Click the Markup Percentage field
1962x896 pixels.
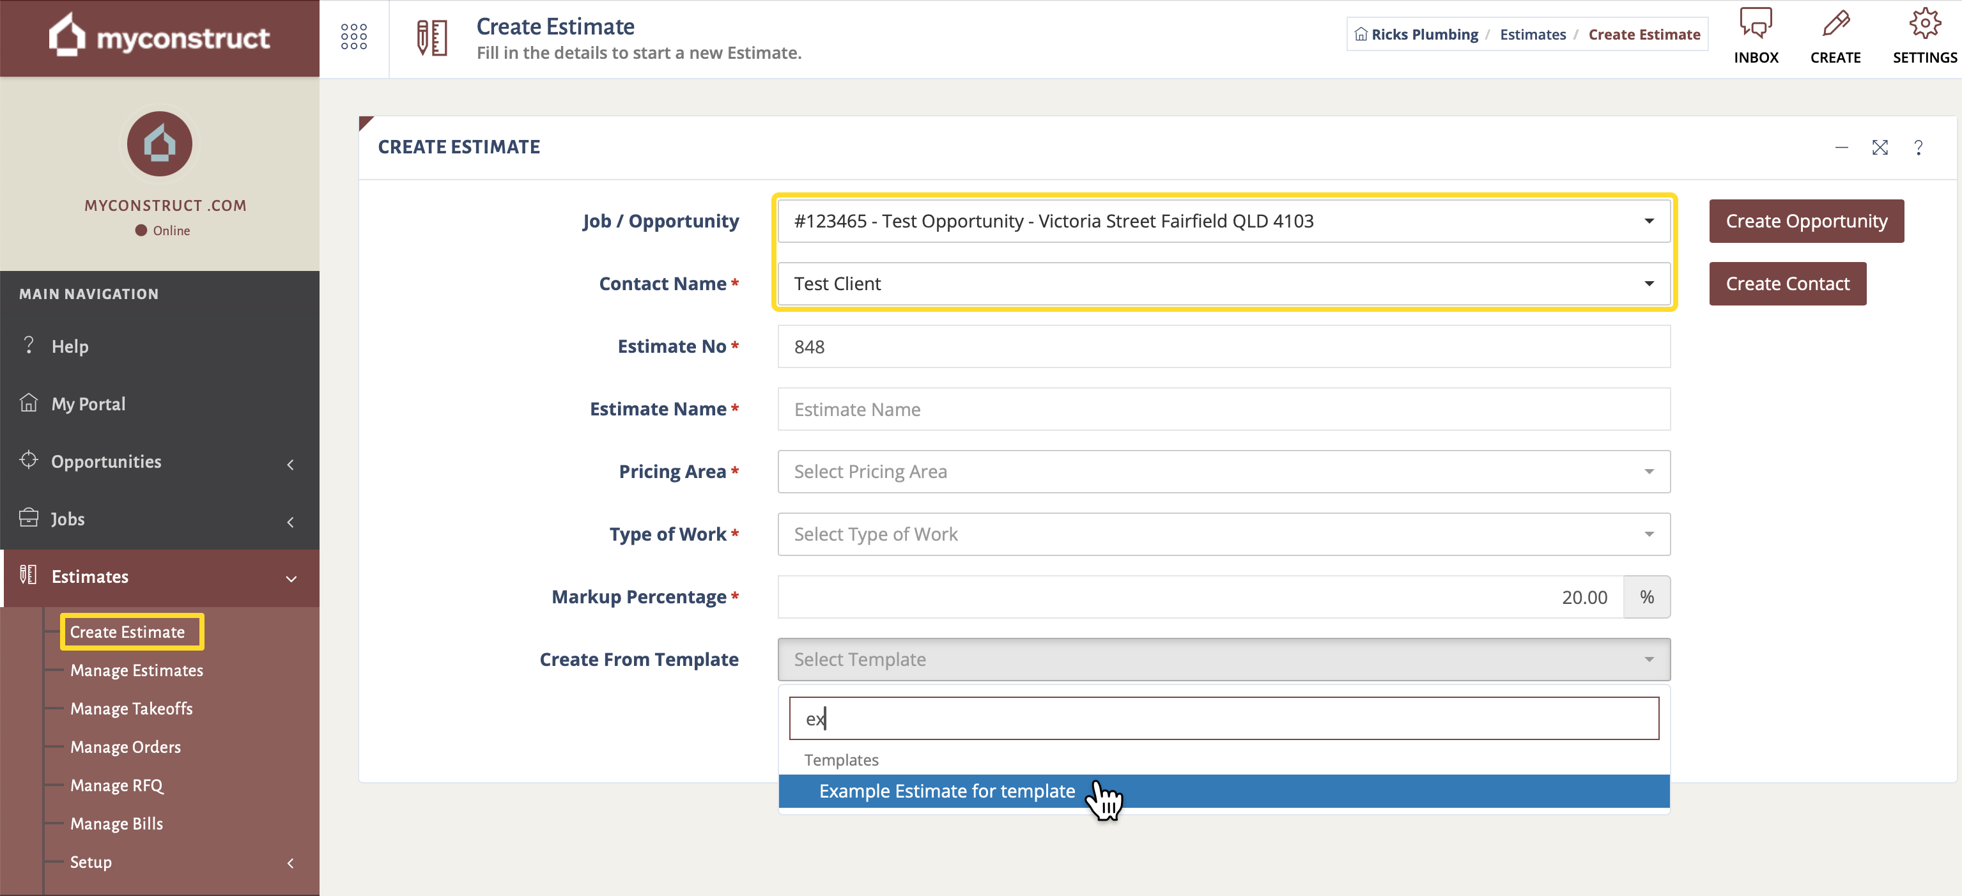[x=1200, y=596]
